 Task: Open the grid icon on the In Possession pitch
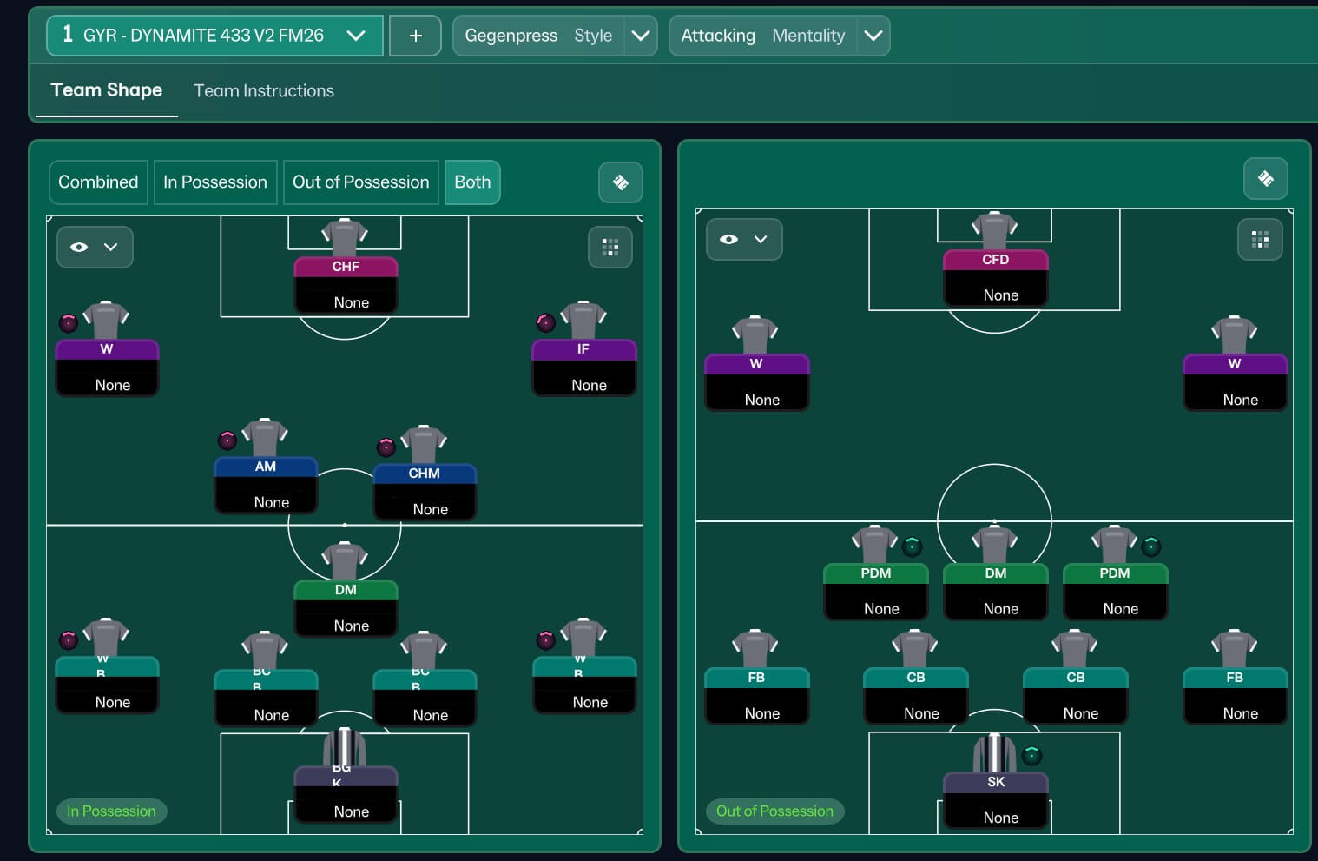click(x=610, y=248)
